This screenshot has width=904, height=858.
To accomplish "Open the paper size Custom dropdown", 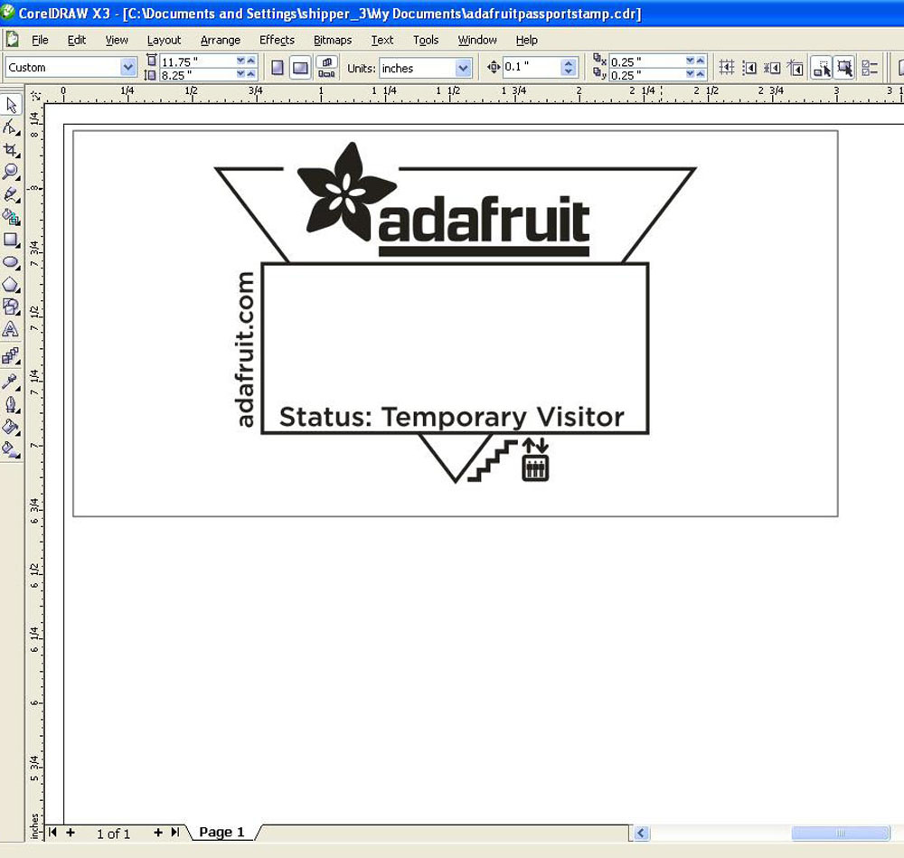I will tap(127, 68).
